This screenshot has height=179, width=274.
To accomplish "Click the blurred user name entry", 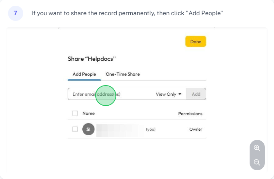I will tap(120, 130).
